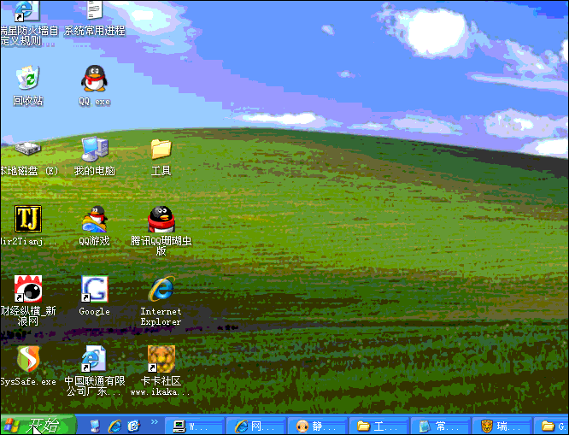Launch Internet Explorer from Quick Launch
This screenshot has height=435, width=569.
[114, 426]
